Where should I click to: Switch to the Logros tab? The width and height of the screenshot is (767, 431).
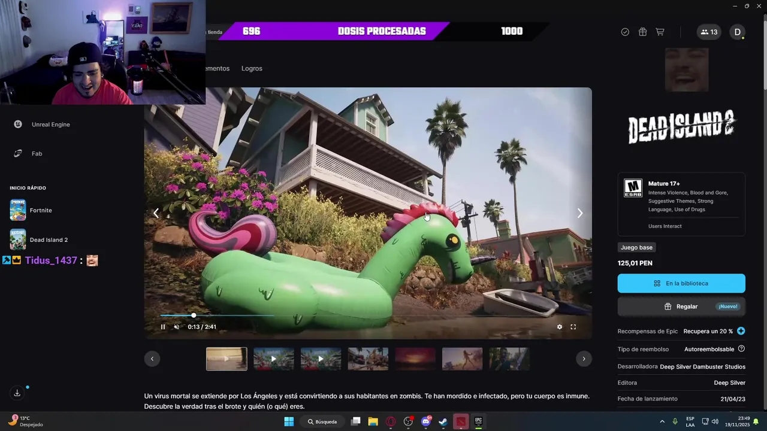point(252,68)
